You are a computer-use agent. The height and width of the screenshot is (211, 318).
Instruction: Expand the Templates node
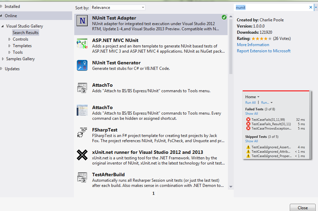pyautogui.click(x=9, y=46)
